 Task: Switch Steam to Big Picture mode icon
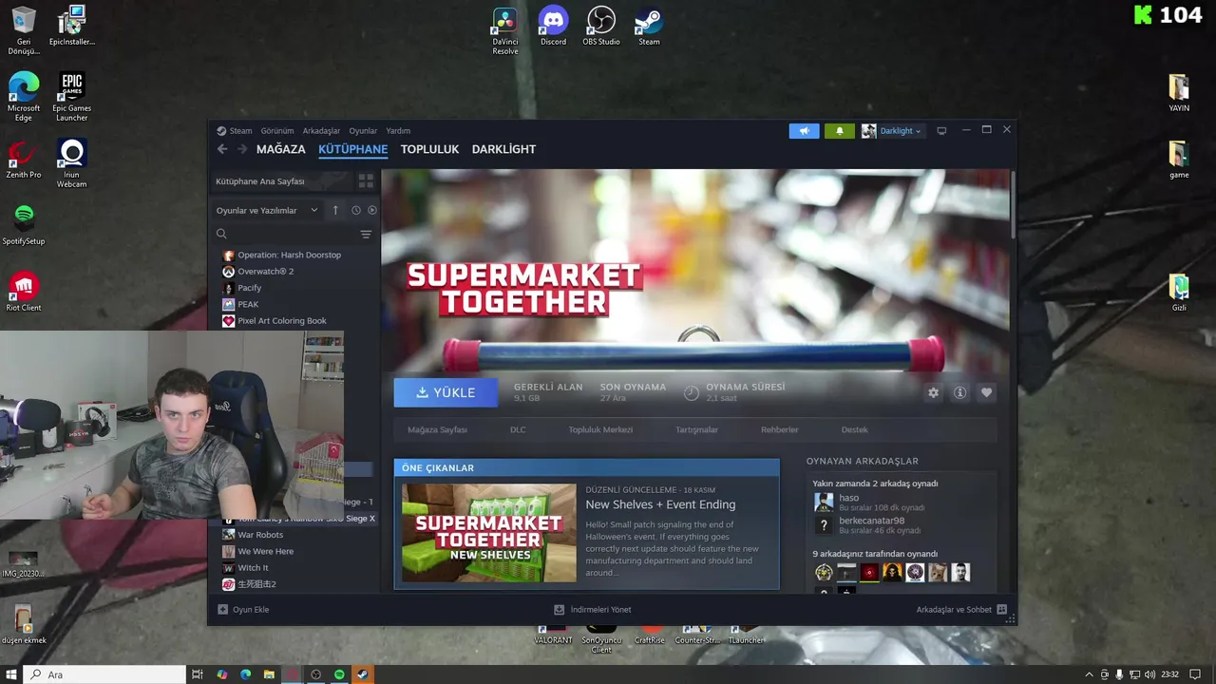[941, 131]
